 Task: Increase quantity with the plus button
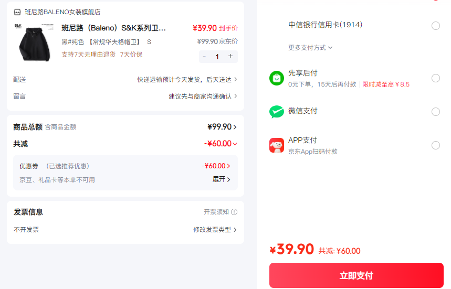pos(230,56)
